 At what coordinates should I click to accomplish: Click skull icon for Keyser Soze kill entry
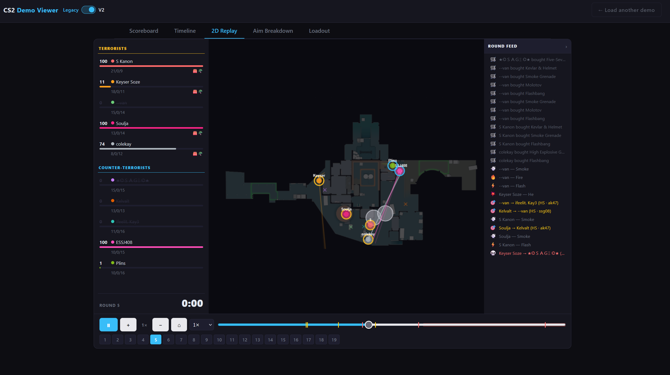coord(493,253)
